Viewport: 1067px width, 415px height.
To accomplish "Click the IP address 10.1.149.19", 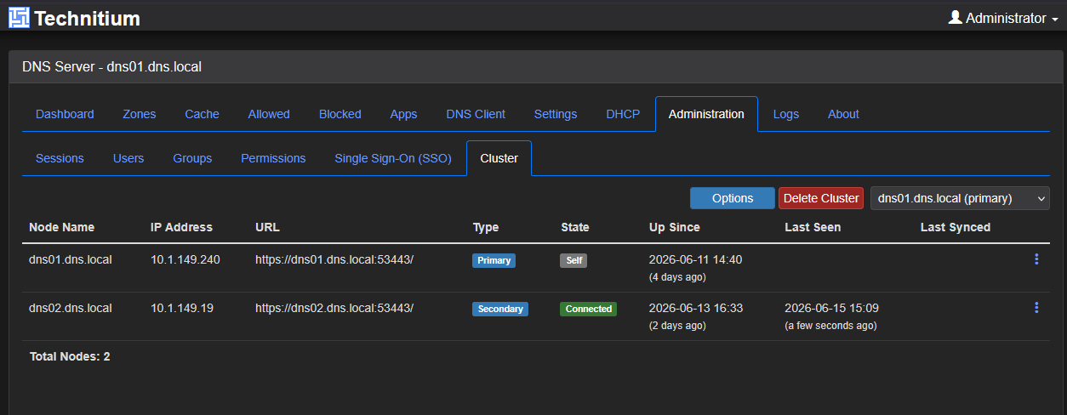I will click(182, 308).
